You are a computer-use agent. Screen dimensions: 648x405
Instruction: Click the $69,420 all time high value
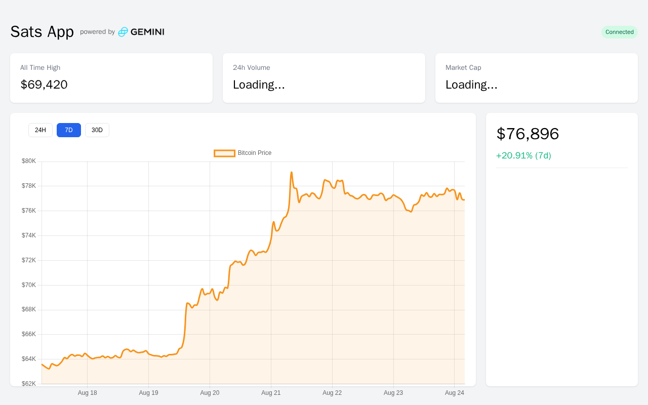[44, 85]
